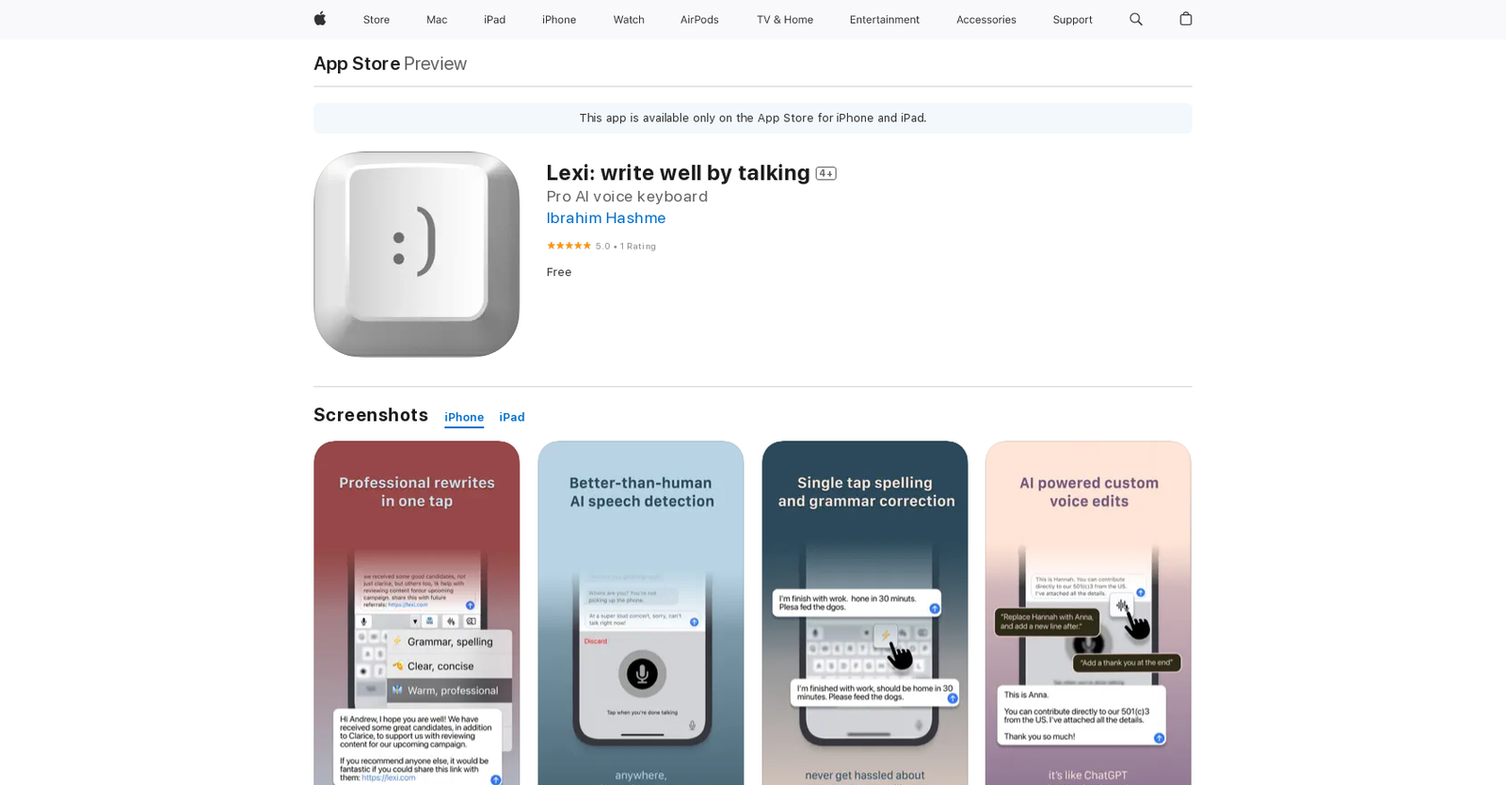Open TV & Home menu item

(x=785, y=20)
